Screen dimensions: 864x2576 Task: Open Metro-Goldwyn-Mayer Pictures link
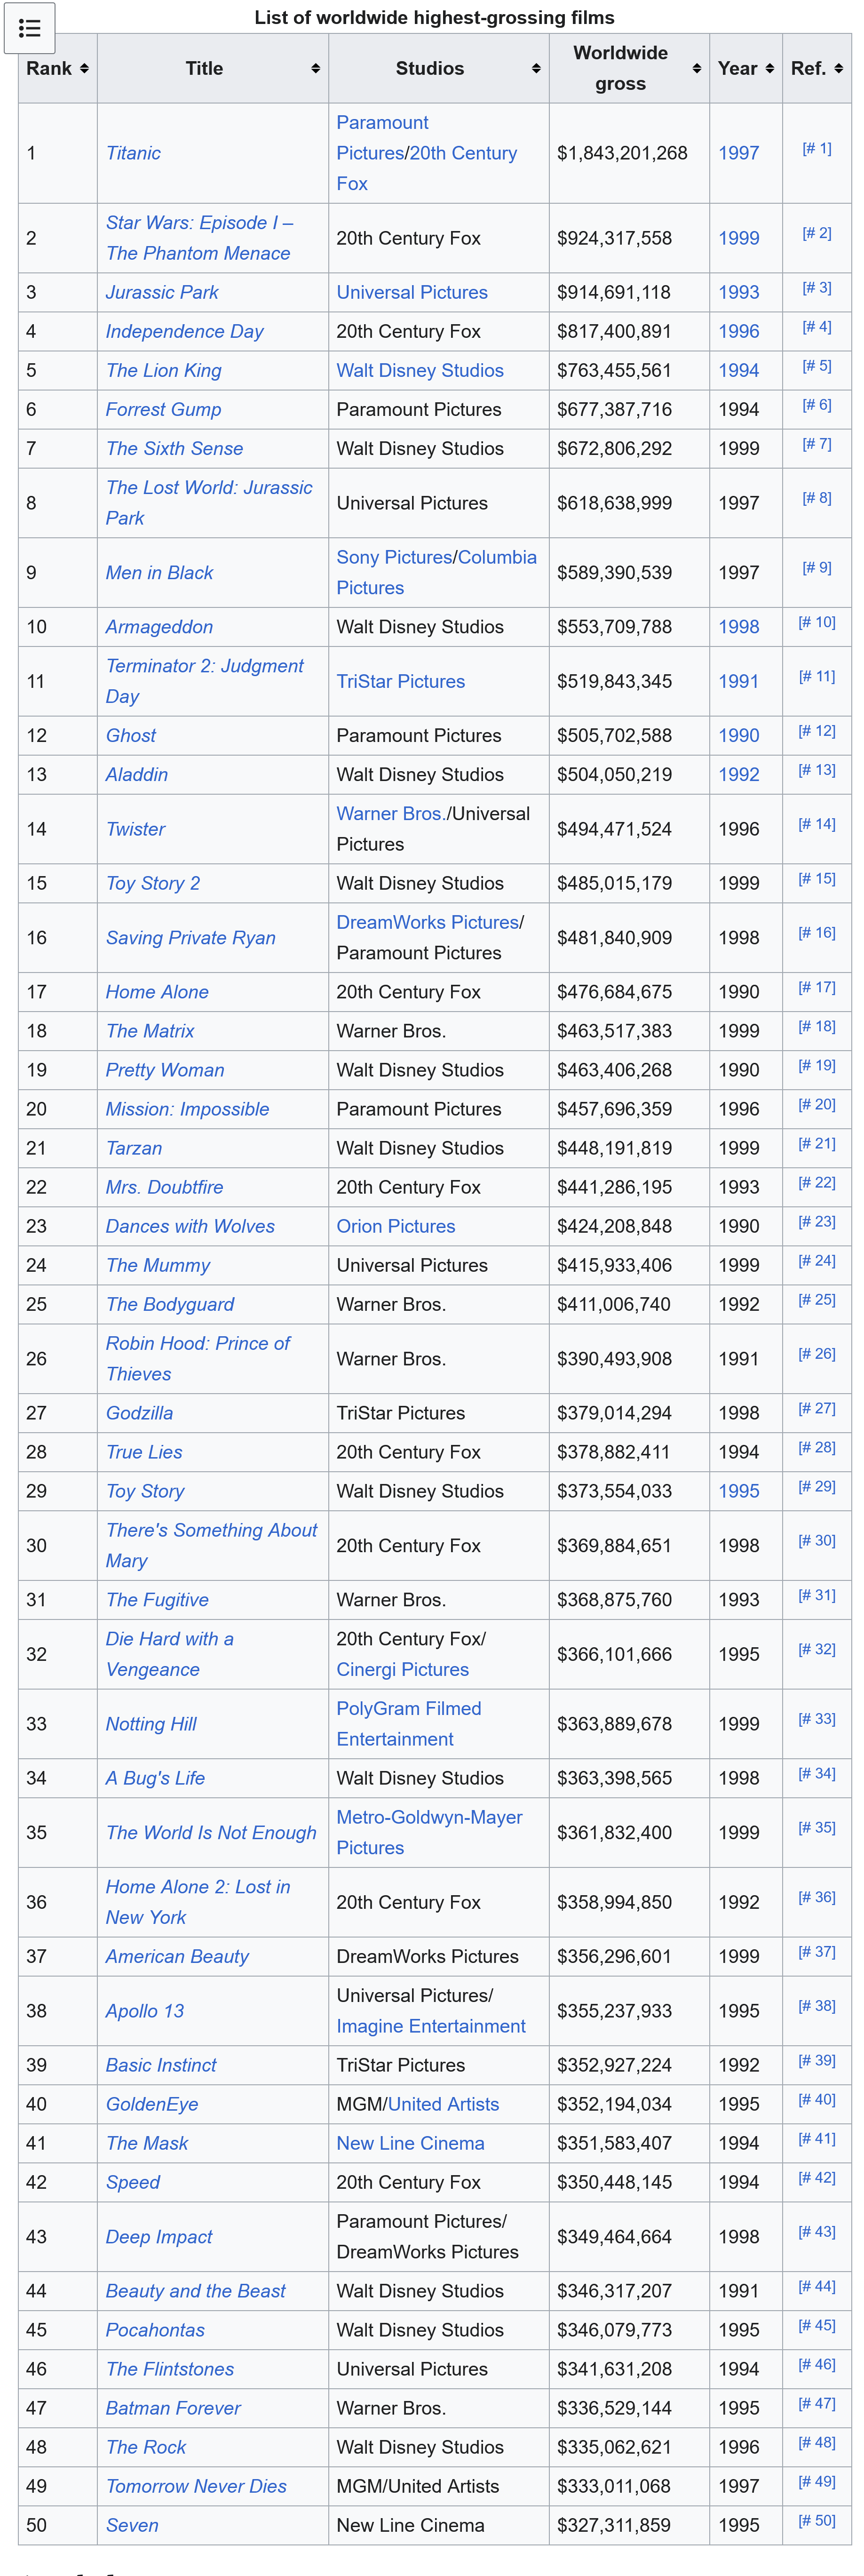(429, 1832)
